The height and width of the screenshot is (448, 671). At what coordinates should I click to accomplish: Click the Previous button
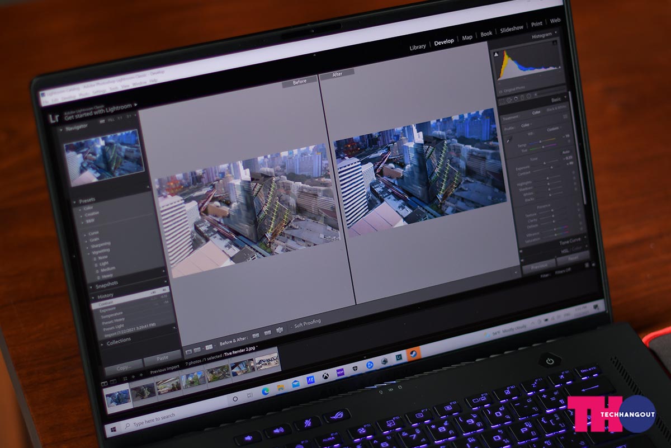(x=539, y=266)
